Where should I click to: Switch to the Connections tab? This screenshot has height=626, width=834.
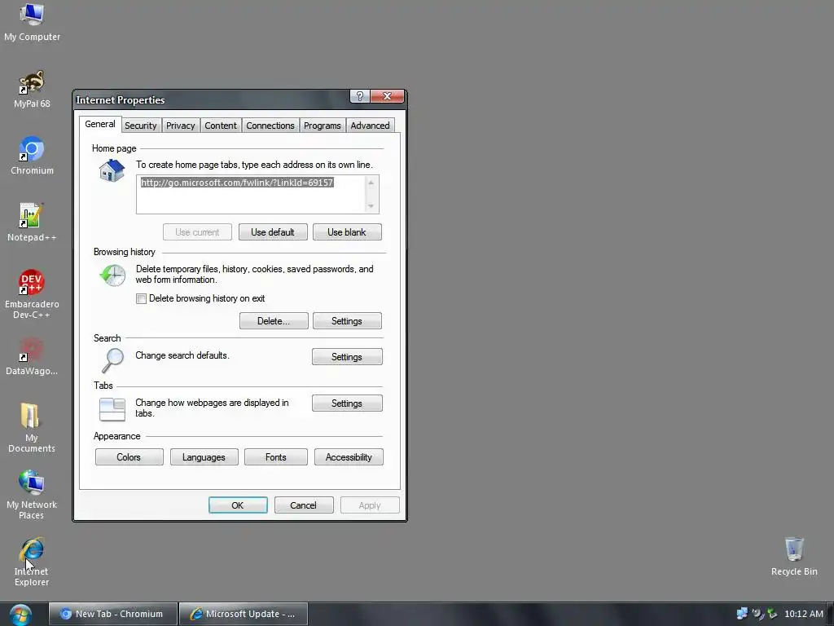click(x=270, y=126)
